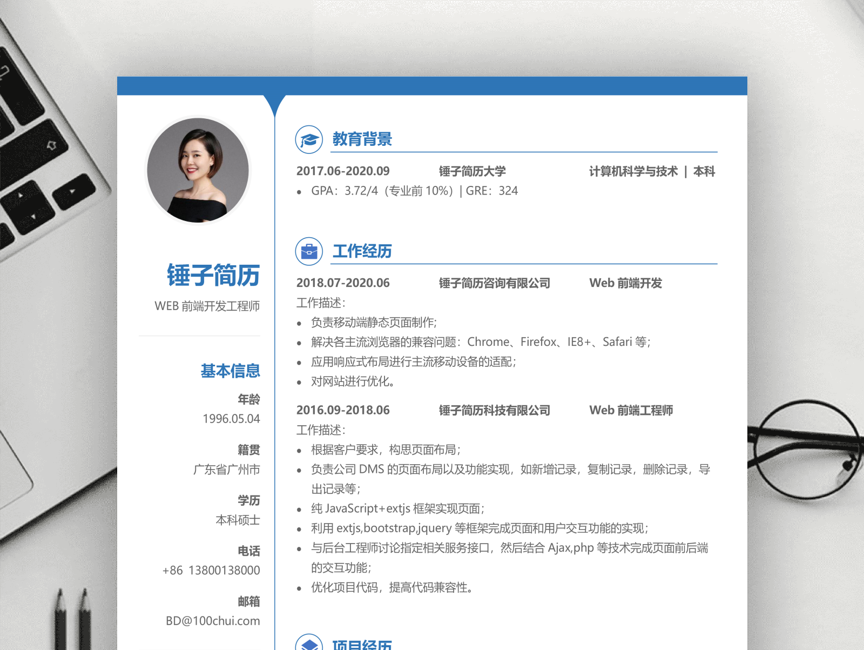The image size is (864, 650).
Task: Click bullet 对网站进行优化
Action: [353, 381]
